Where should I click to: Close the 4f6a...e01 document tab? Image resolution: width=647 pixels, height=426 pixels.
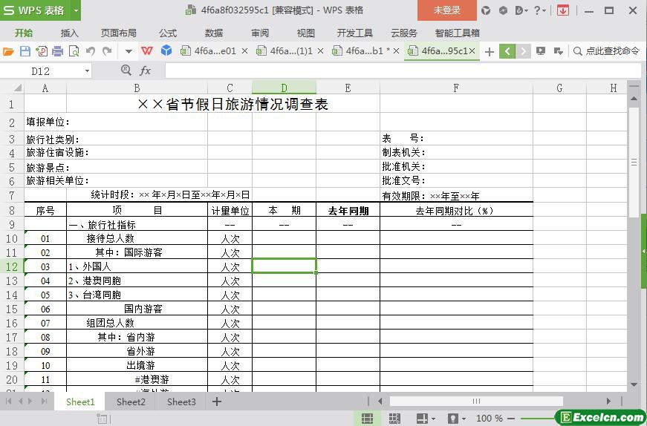tap(244, 51)
